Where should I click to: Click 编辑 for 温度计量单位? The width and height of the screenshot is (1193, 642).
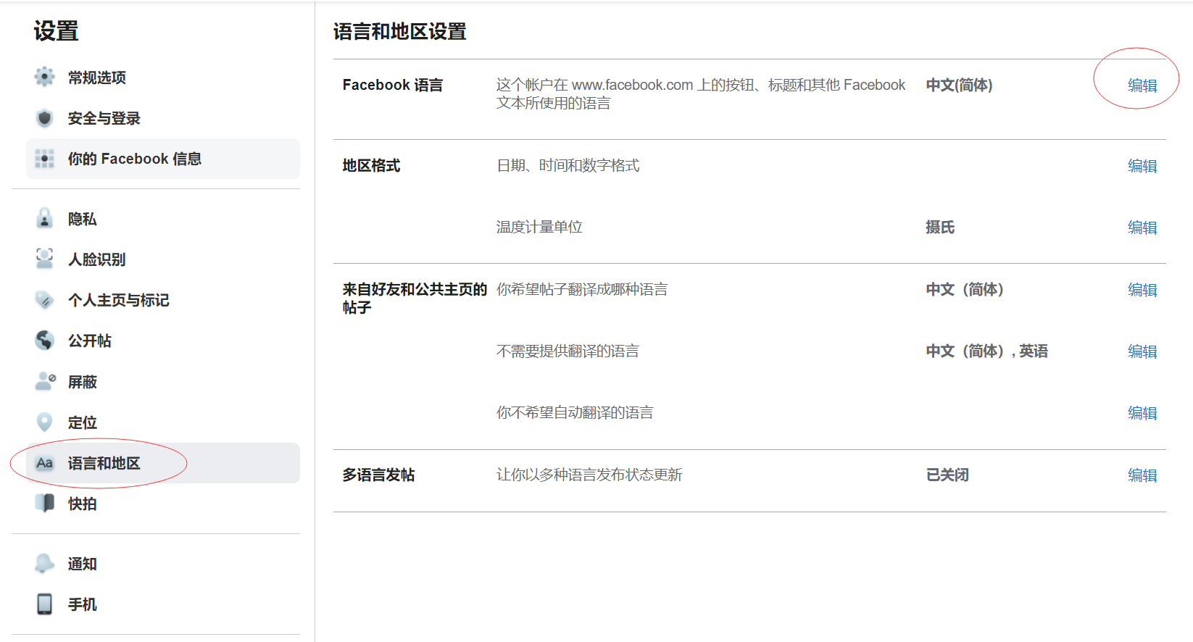[1142, 228]
